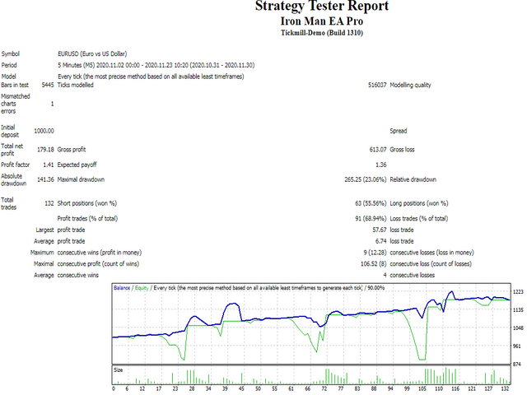This screenshot has height=395, width=527.
Task: Click the 'Relative drawdown' label
Action: [413, 179]
